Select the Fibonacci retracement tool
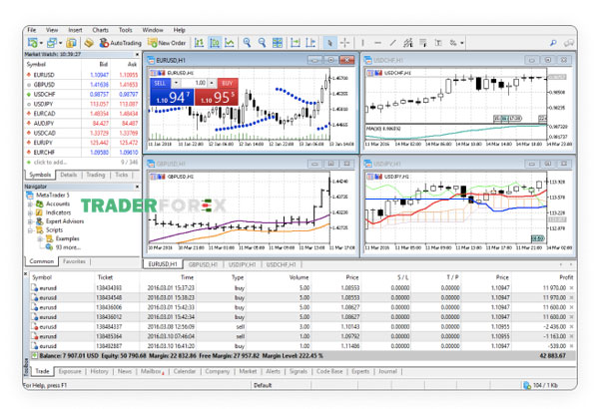The width and height of the screenshot is (599, 409). (x=423, y=43)
